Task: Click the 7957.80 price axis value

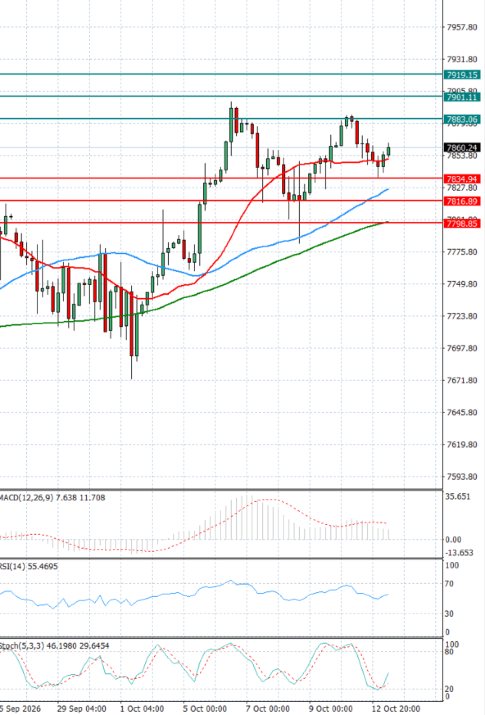Action: (462, 27)
